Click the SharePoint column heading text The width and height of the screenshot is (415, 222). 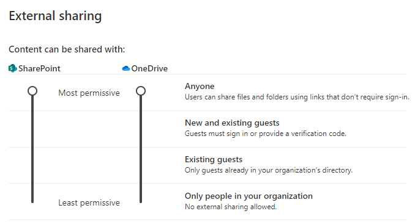pyautogui.click(x=39, y=68)
